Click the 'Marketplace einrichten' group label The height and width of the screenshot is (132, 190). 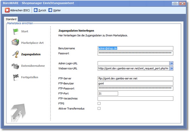(20, 23)
